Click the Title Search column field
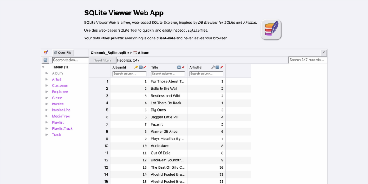 coord(168,74)
